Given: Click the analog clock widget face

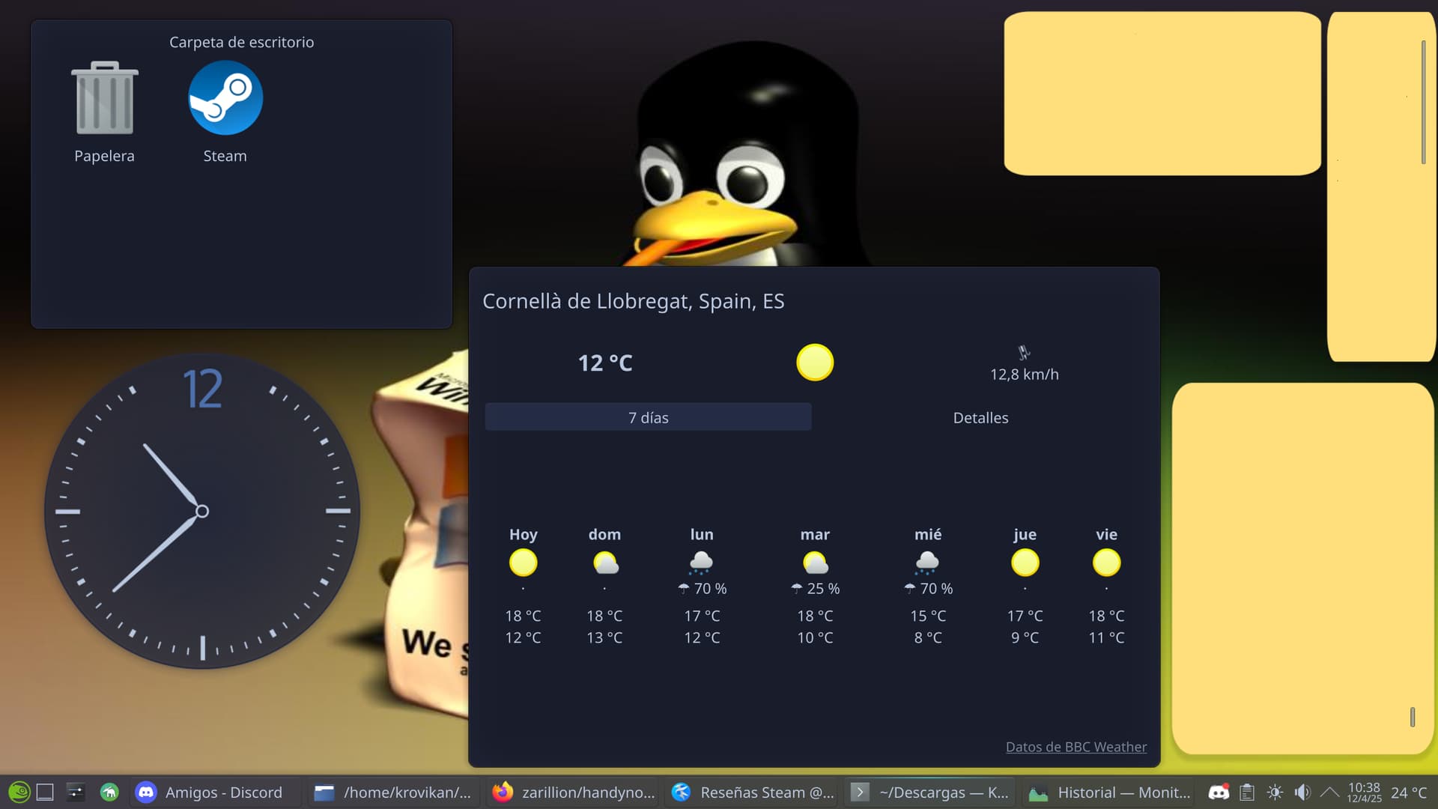Looking at the screenshot, I should point(201,512).
